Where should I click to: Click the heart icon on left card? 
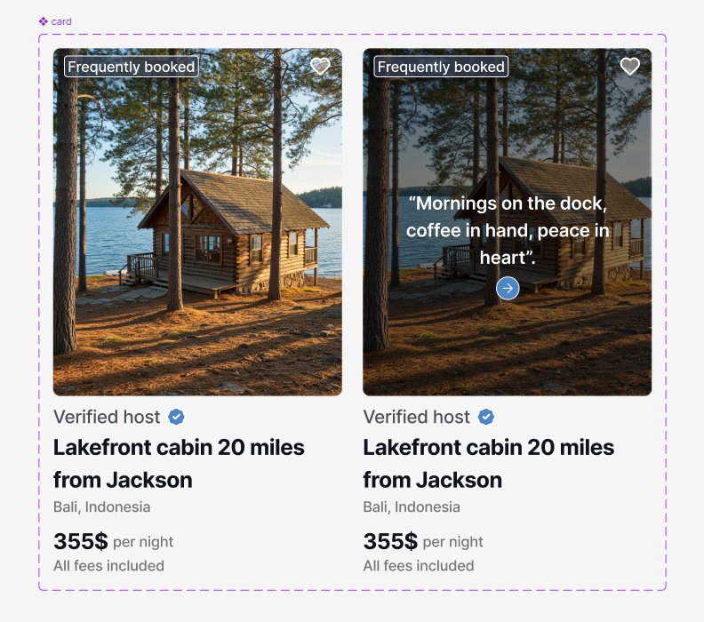[x=320, y=67]
